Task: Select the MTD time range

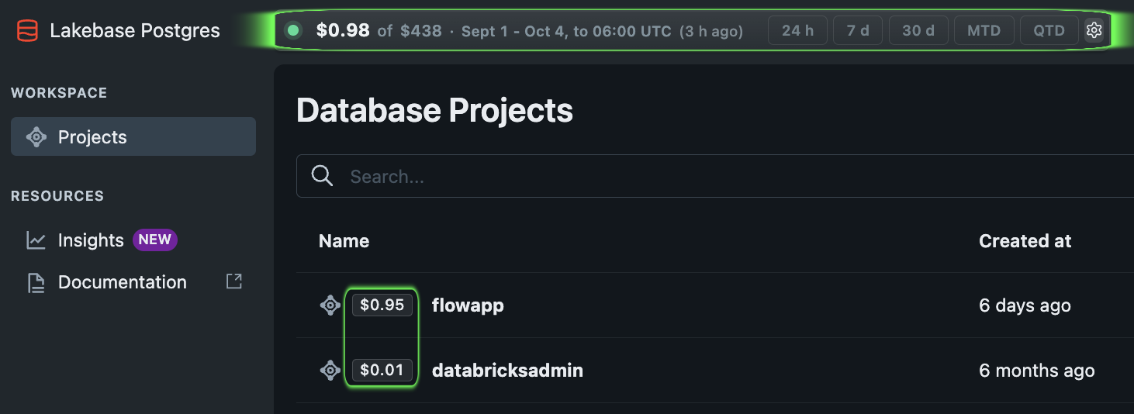Action: (984, 31)
